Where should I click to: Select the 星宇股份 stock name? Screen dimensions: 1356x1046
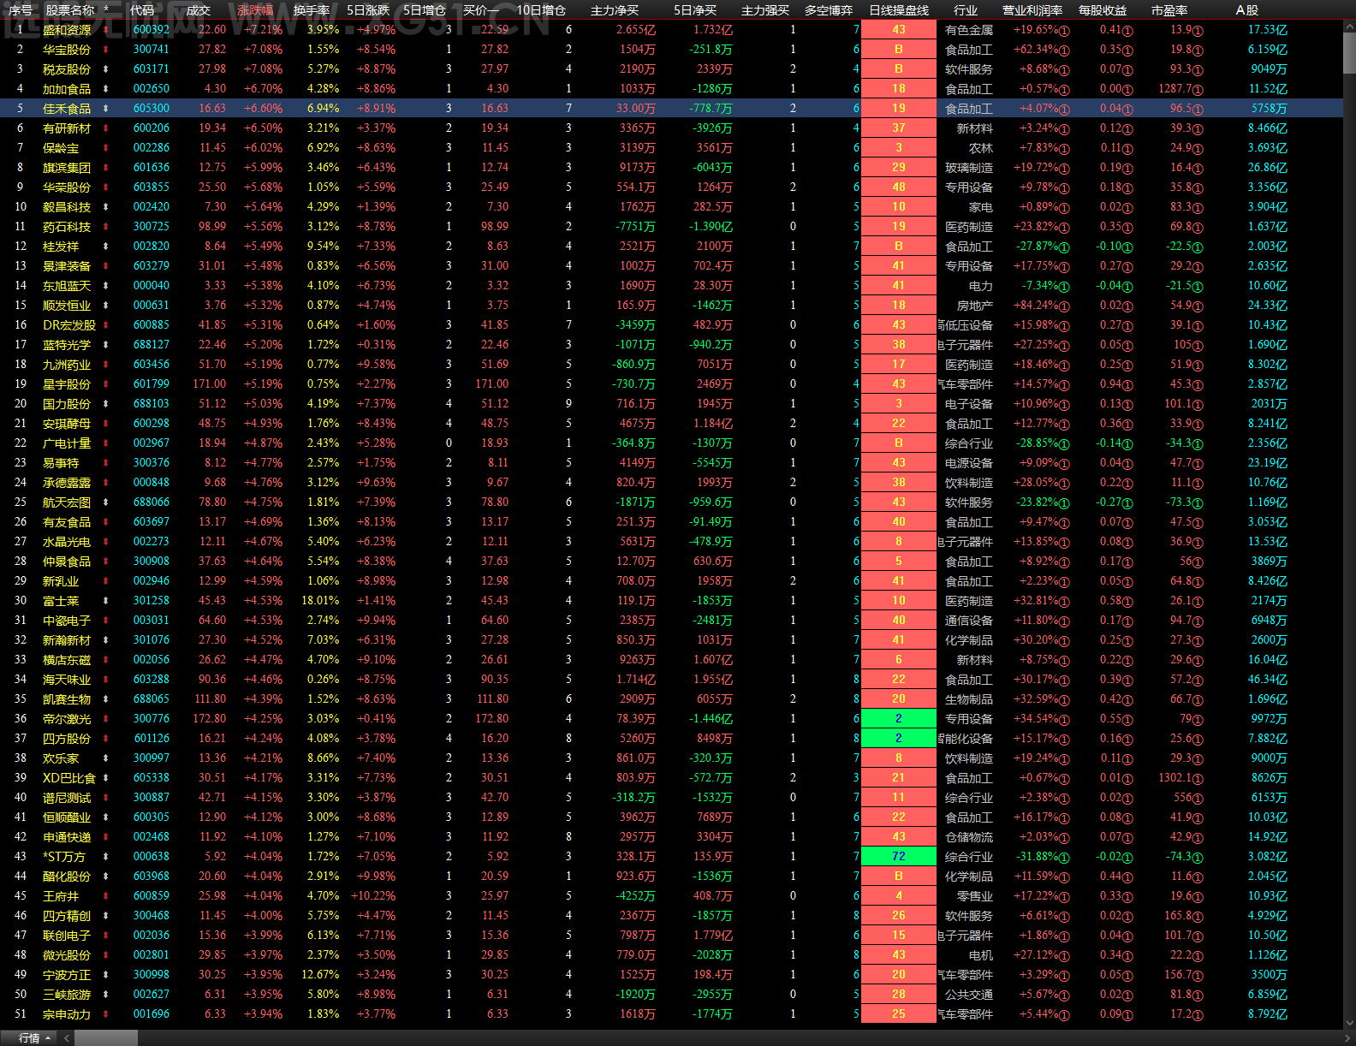(67, 384)
